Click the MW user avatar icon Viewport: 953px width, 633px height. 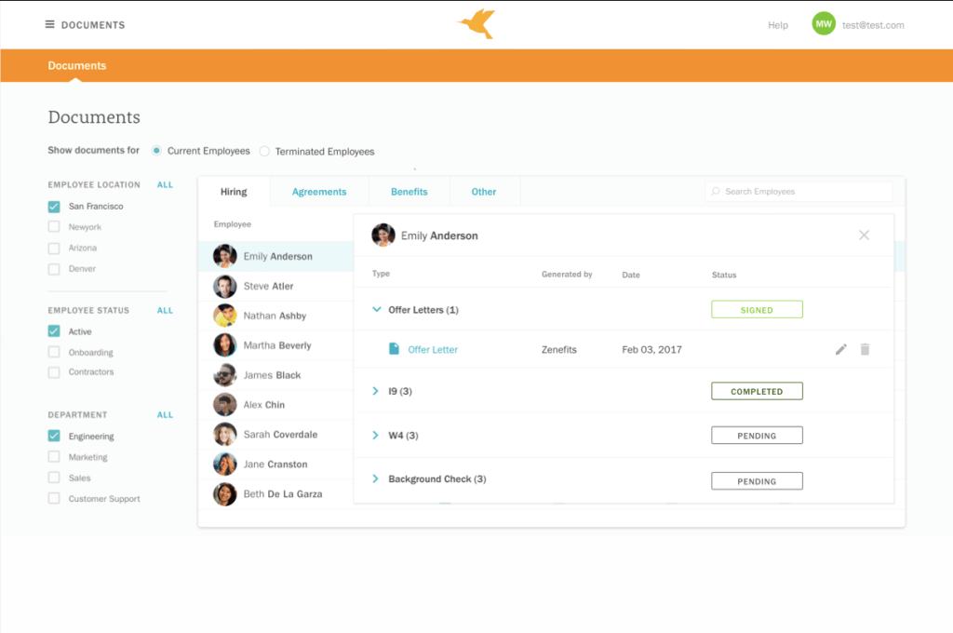[x=823, y=25]
